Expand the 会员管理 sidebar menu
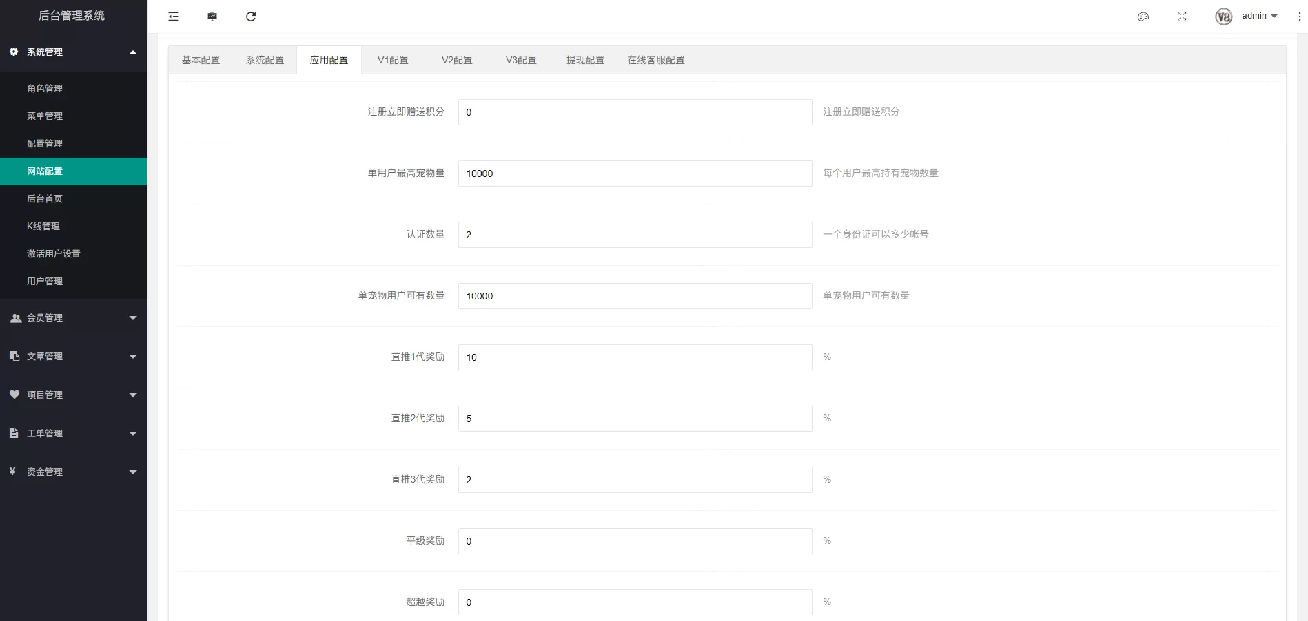The image size is (1308, 621). click(x=73, y=318)
